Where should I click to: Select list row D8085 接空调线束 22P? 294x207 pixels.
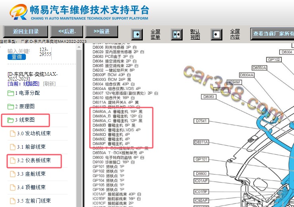tap(115, 66)
